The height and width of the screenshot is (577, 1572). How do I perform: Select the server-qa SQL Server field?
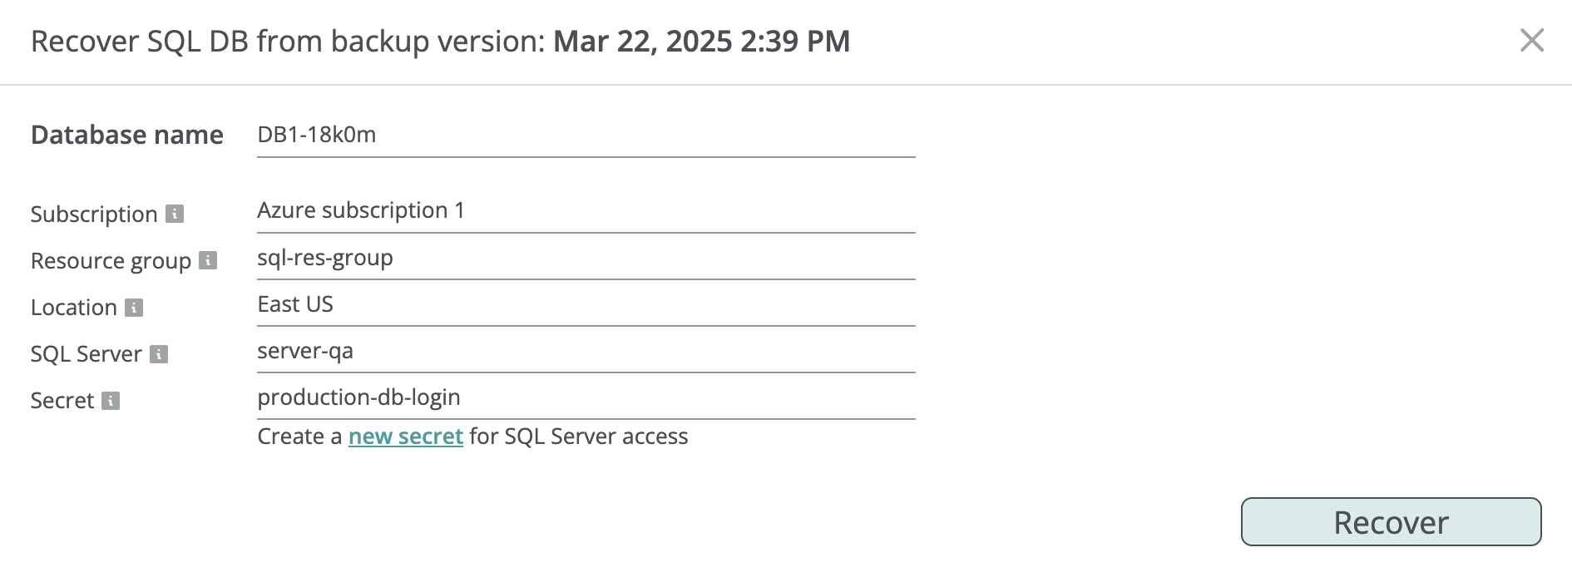(x=586, y=351)
